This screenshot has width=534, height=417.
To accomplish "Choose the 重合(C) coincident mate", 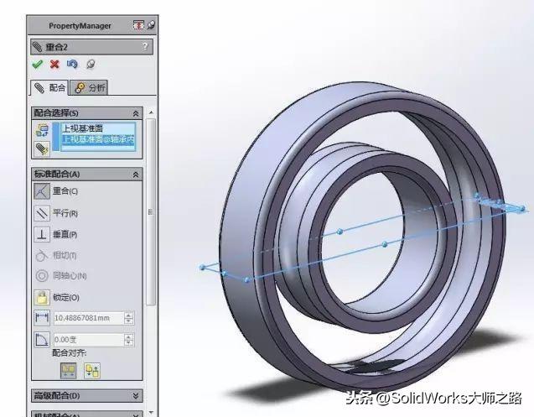I will coord(56,191).
